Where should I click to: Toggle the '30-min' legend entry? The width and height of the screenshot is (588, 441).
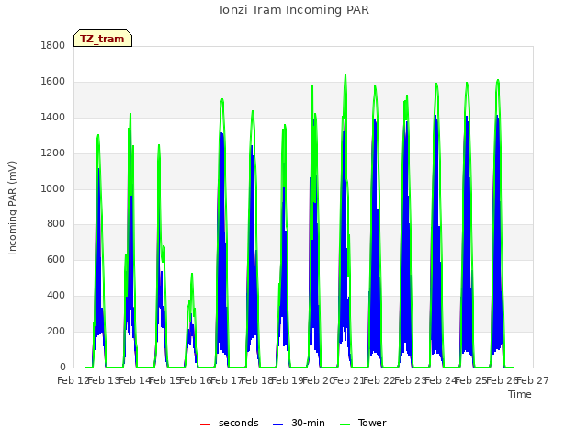[299, 423]
